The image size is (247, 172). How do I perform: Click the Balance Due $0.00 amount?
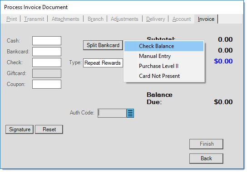point(223,102)
